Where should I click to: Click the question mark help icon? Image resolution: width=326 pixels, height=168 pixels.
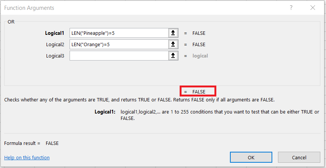[291, 8]
